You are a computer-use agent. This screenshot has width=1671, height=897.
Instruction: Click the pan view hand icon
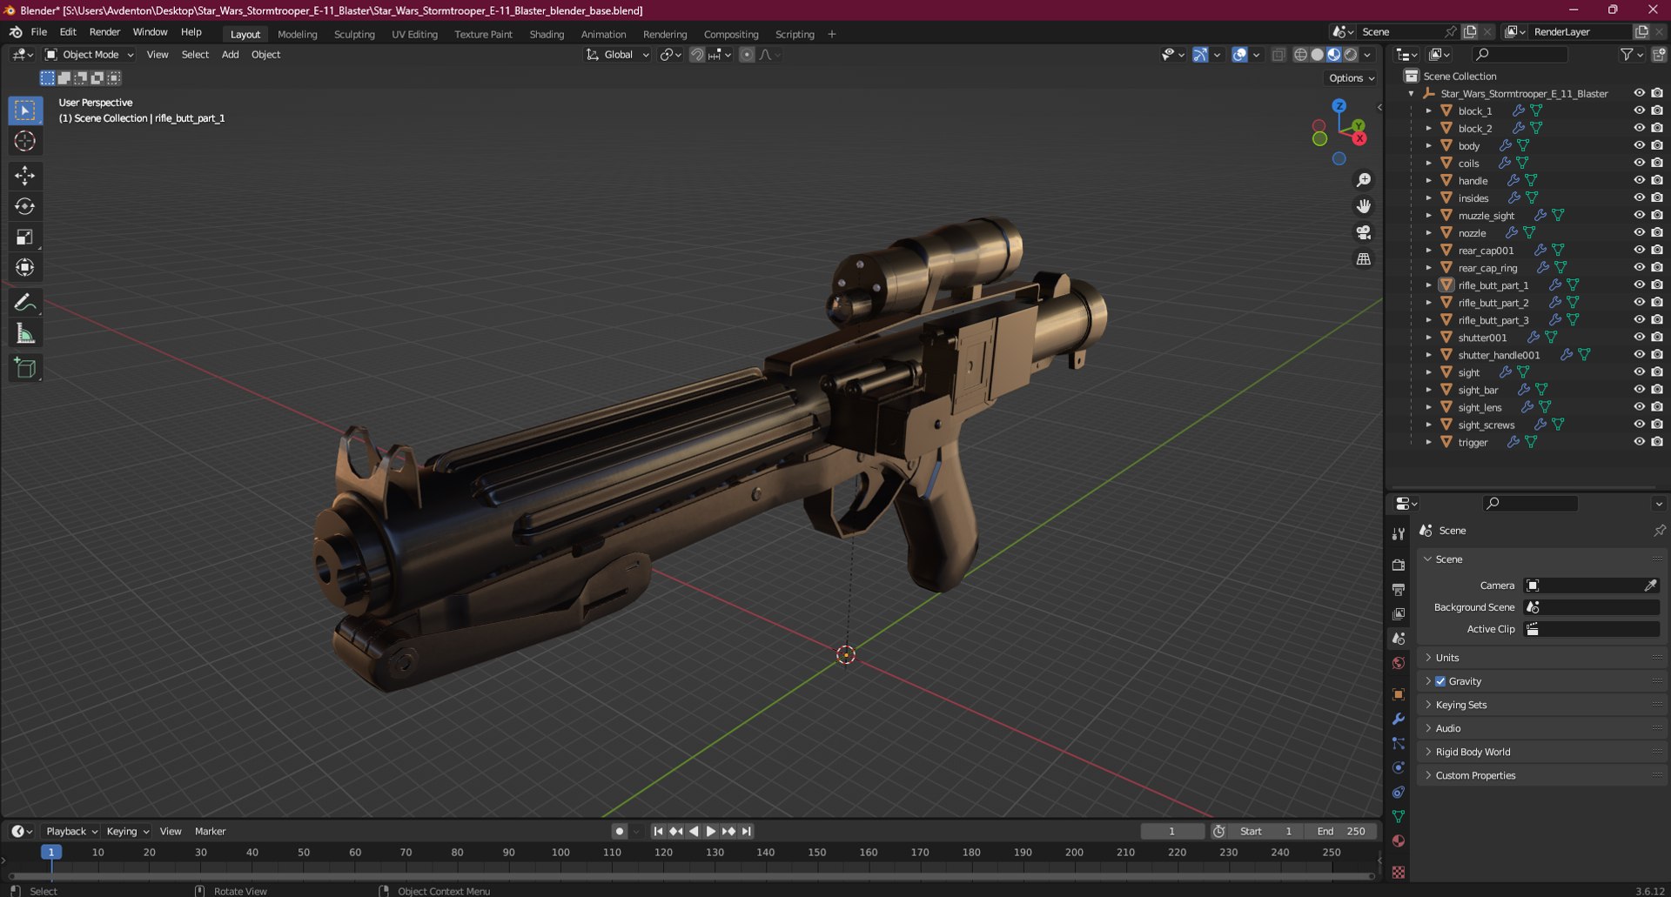[1364, 206]
